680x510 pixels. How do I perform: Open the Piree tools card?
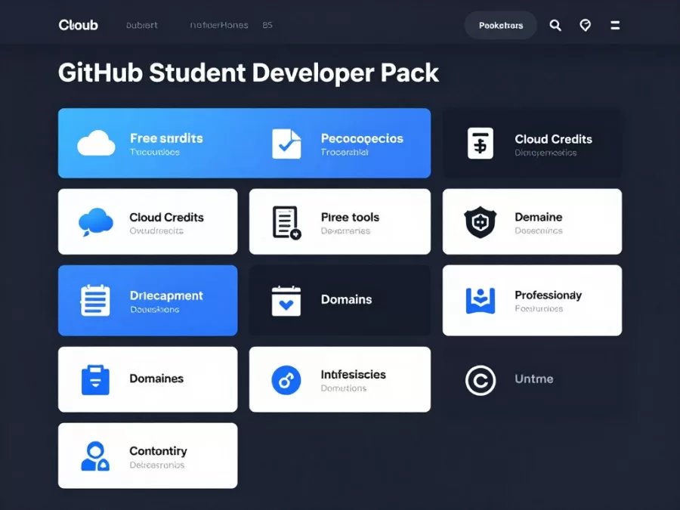click(x=340, y=221)
